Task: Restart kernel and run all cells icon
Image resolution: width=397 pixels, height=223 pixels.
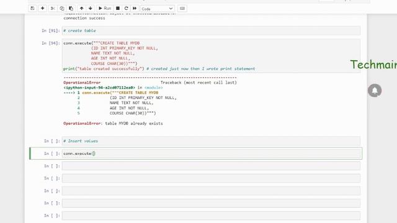Action: pyautogui.click(x=135, y=8)
